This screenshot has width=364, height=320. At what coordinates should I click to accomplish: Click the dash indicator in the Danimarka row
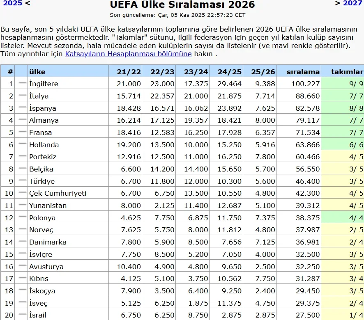22,241
